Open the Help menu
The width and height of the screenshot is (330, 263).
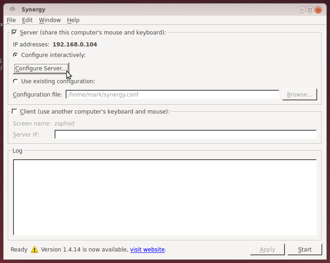(x=73, y=20)
